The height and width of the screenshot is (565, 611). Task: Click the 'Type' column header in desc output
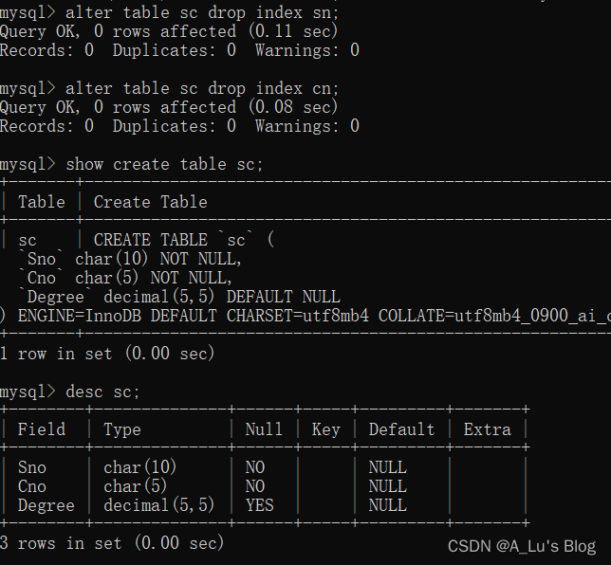coord(122,429)
